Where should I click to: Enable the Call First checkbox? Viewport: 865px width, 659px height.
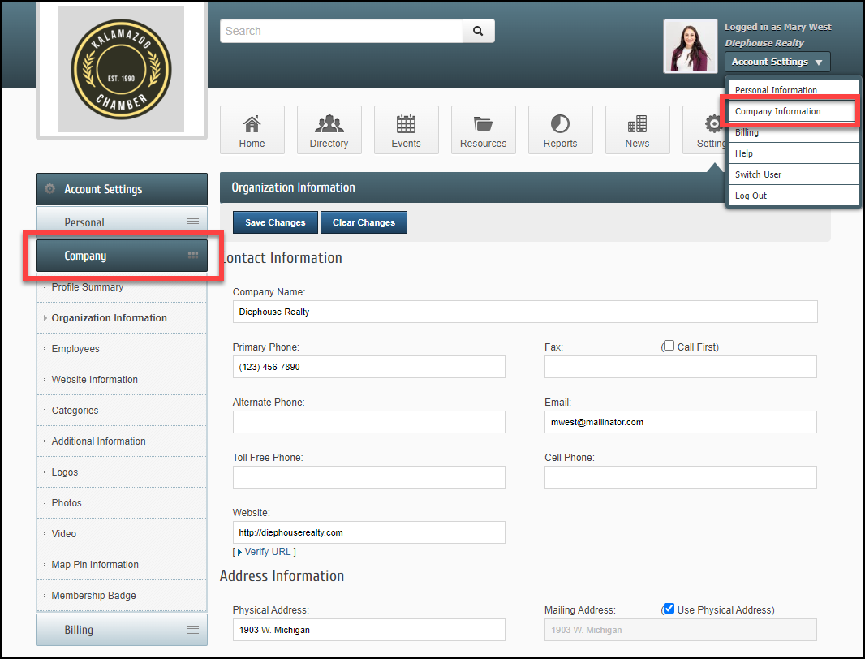pos(669,347)
